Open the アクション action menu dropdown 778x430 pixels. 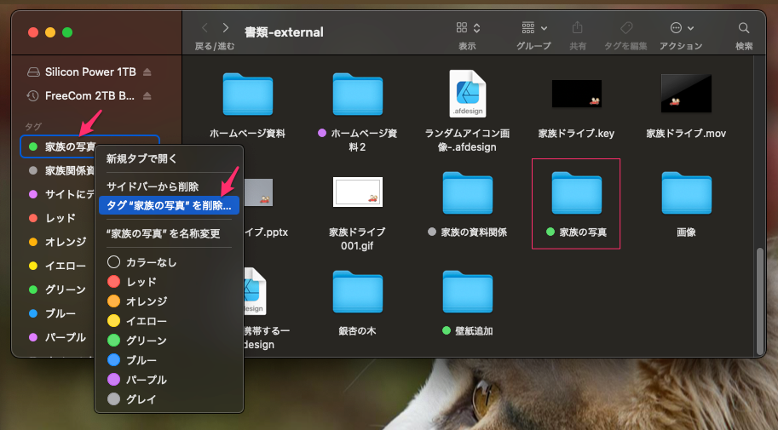[682, 28]
